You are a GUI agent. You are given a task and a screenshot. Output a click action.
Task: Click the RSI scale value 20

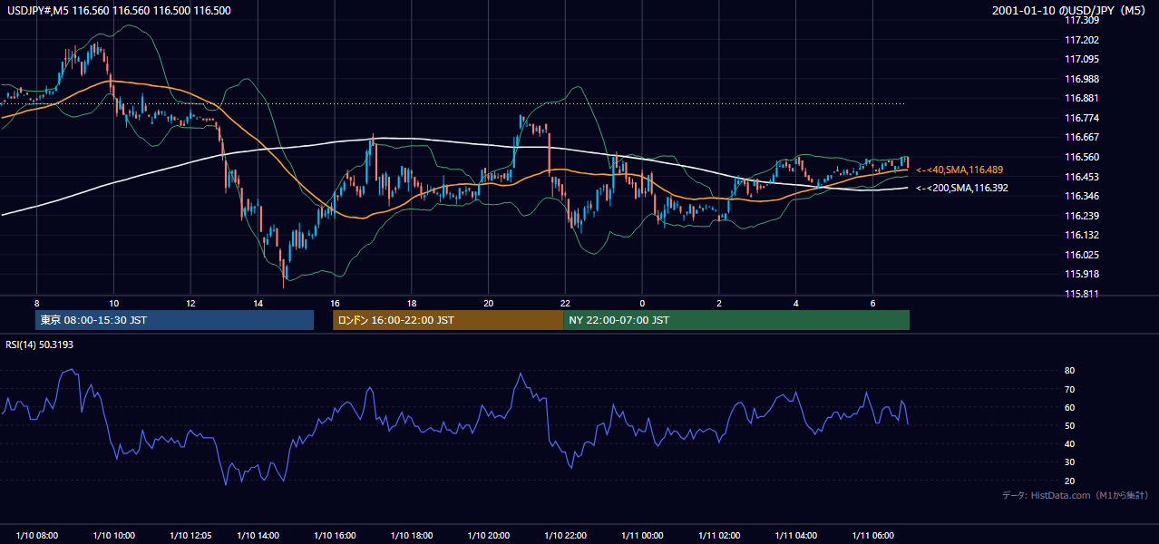pyautogui.click(x=1069, y=481)
